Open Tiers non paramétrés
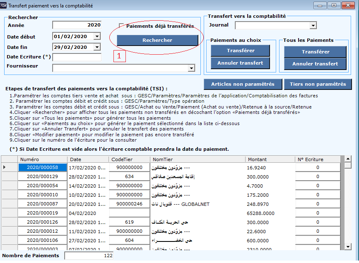Image resolution: width=359 pixels, height=263 pixels. (318, 84)
